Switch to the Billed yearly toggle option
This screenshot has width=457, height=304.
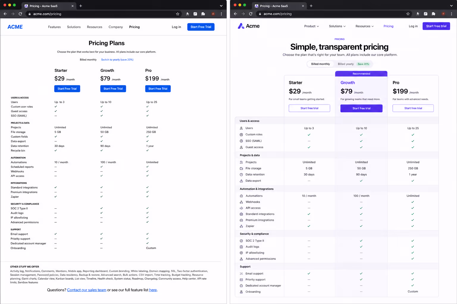(x=346, y=64)
